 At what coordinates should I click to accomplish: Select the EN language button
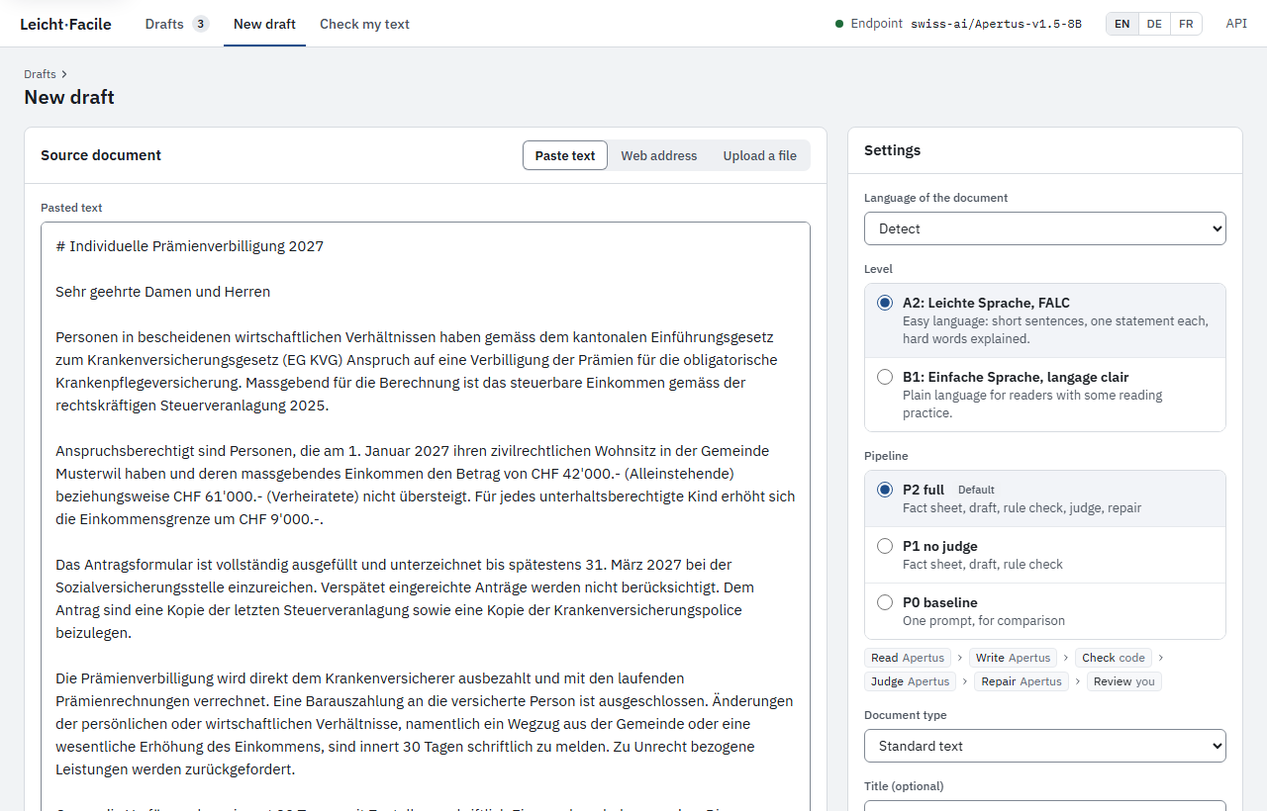[x=1122, y=24]
